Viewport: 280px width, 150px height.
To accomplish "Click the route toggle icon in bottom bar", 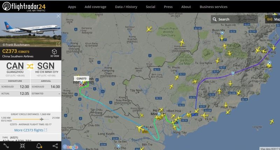I will (6, 146).
